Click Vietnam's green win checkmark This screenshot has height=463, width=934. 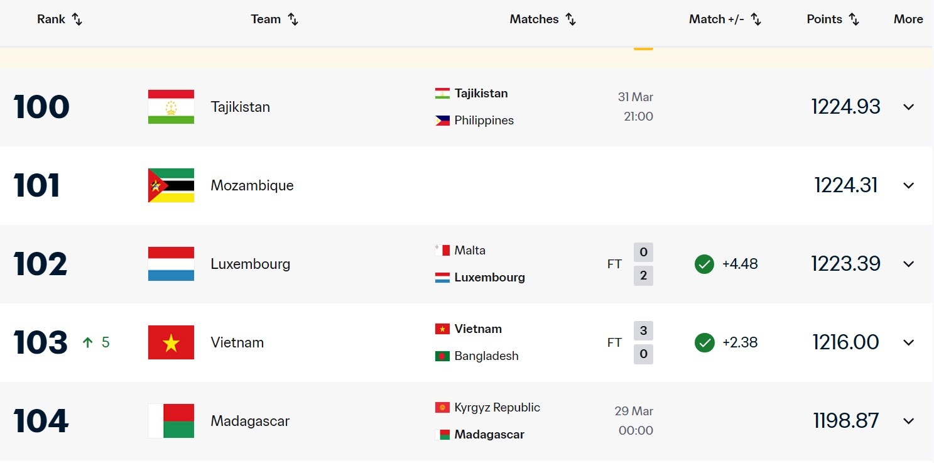[x=704, y=342]
